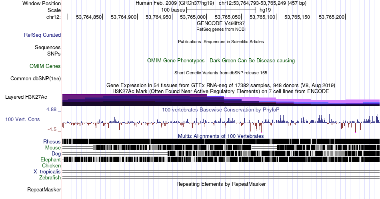
Task: Click the Elephant alignment block track
Action: click(x=221, y=159)
